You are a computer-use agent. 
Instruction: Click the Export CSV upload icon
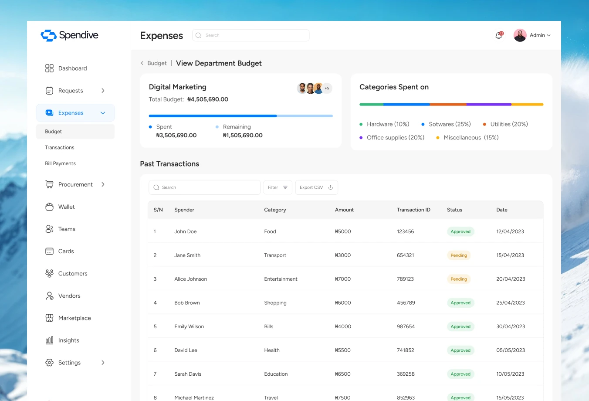pos(331,187)
